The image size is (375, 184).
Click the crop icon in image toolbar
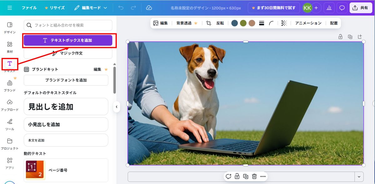208,23
